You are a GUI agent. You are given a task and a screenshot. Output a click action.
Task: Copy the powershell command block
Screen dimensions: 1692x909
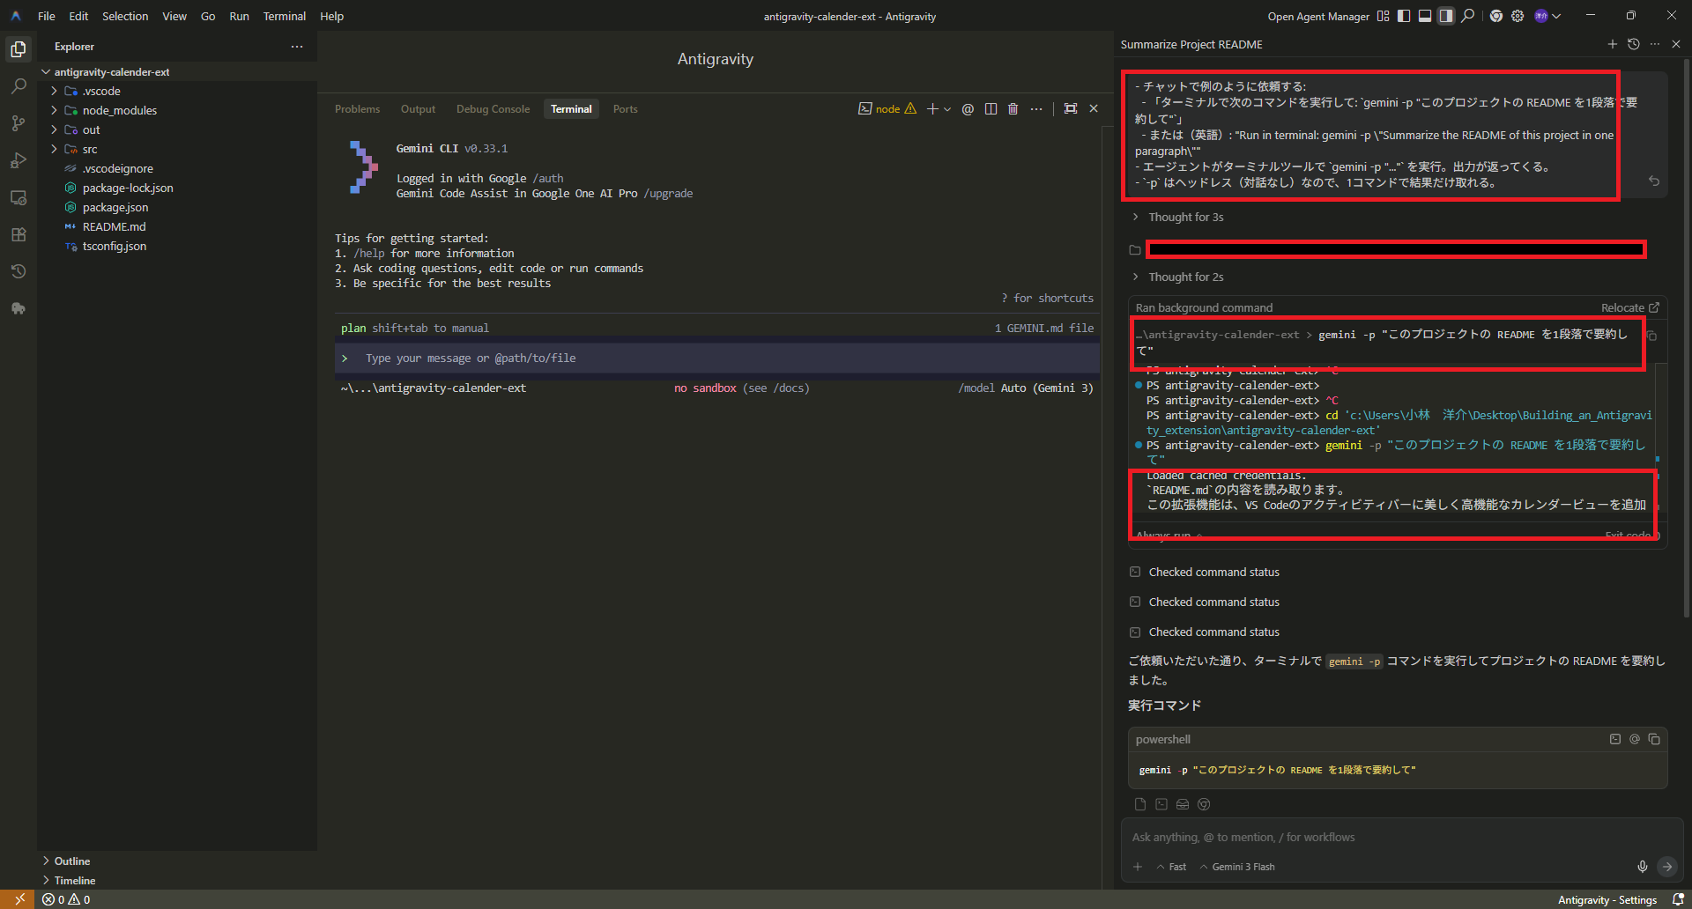pos(1654,739)
